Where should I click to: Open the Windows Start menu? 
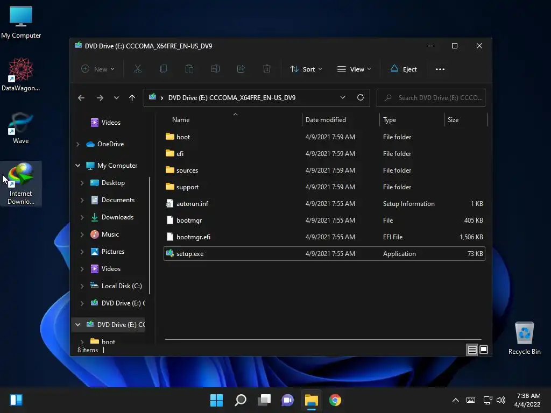click(216, 400)
